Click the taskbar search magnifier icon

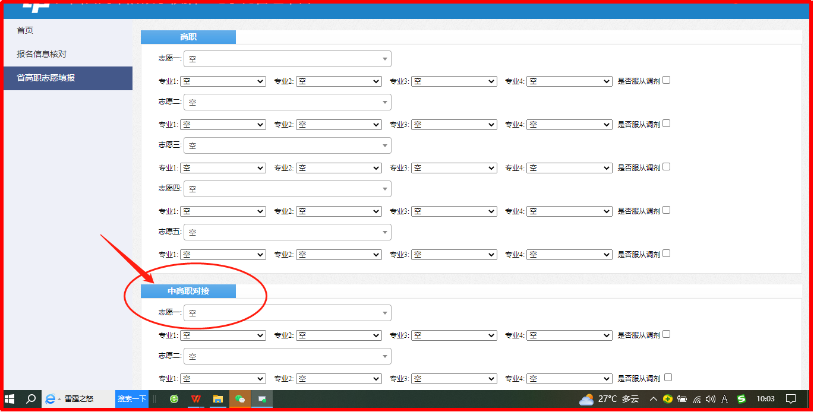(31, 399)
